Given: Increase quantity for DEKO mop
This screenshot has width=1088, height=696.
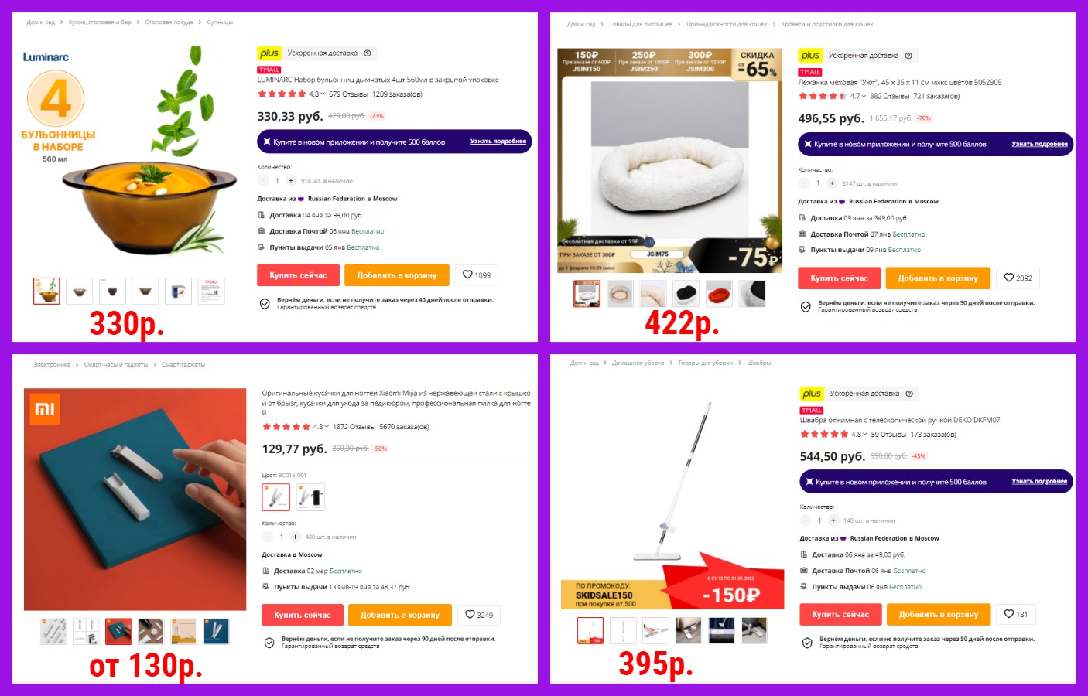Looking at the screenshot, I should click(833, 520).
